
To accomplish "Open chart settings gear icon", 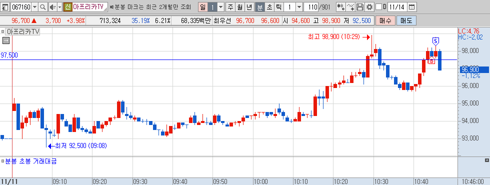I will click(x=369, y=6).
